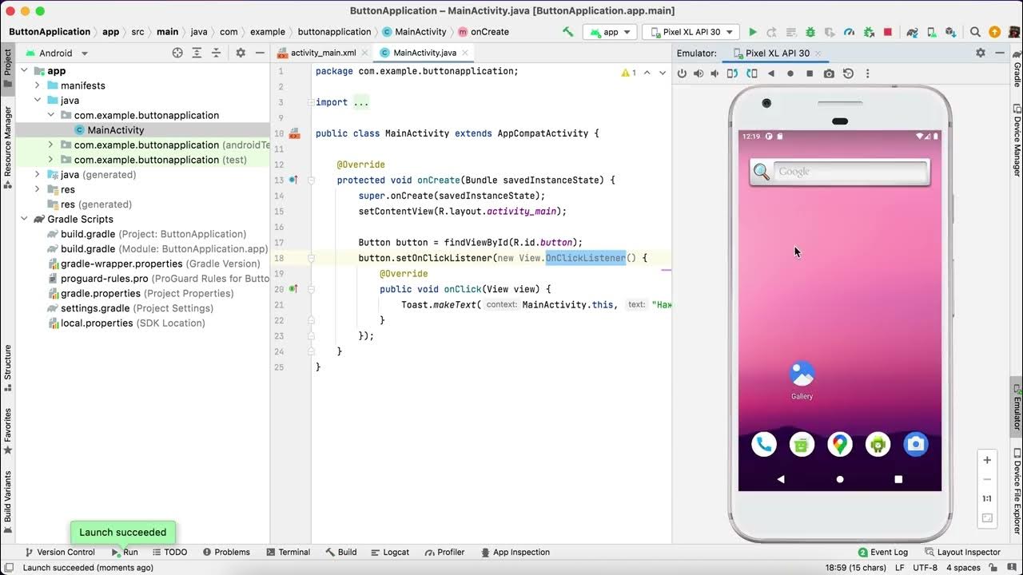Open Gallery app on emulator home screen

pyautogui.click(x=802, y=380)
